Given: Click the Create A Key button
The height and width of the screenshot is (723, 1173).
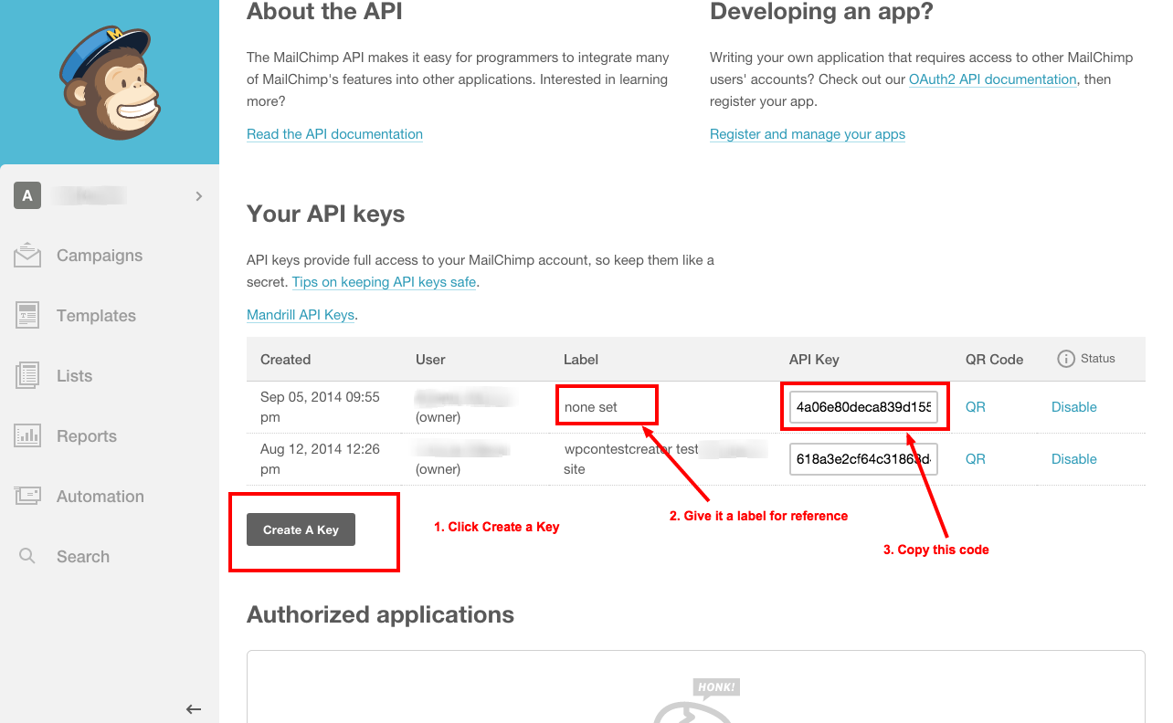Looking at the screenshot, I should pos(301,529).
